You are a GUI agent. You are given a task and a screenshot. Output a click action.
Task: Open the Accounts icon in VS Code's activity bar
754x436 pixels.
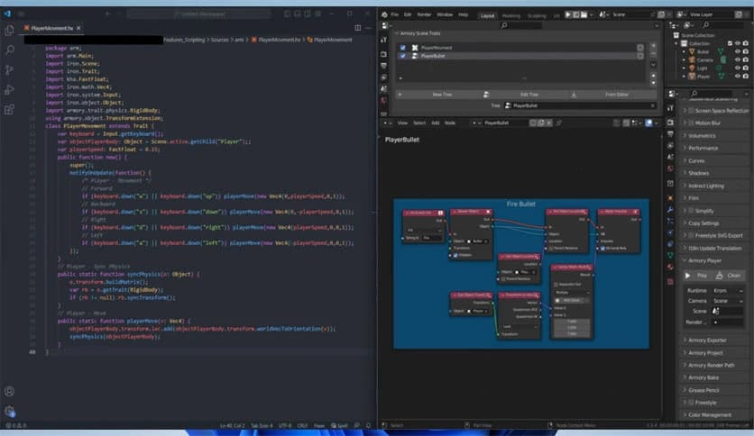9,391
